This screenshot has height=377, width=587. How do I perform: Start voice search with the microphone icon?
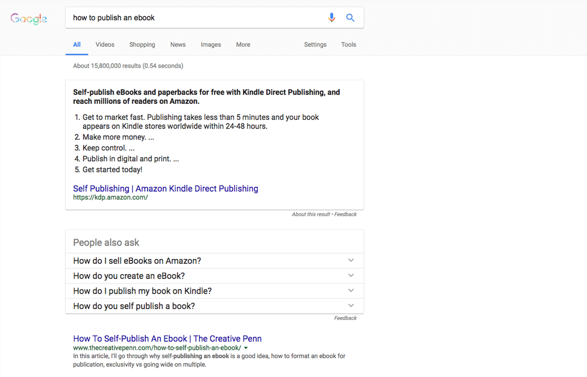point(332,18)
